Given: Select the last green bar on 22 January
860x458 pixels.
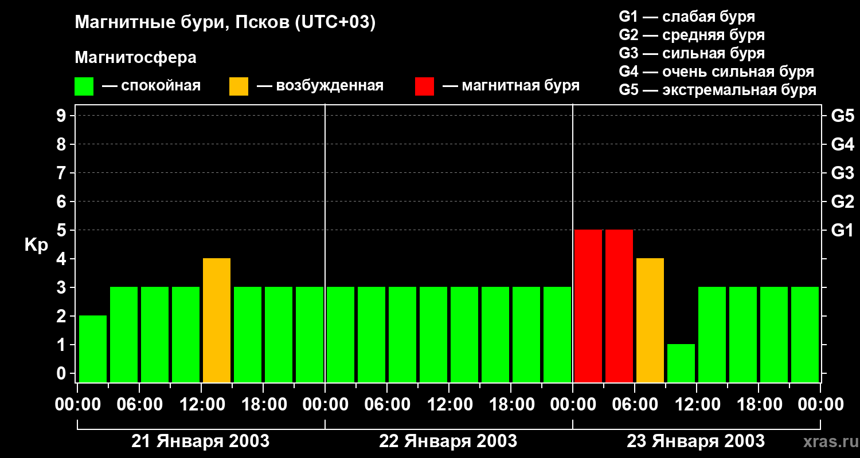Looking at the screenshot, I should coord(557,334).
